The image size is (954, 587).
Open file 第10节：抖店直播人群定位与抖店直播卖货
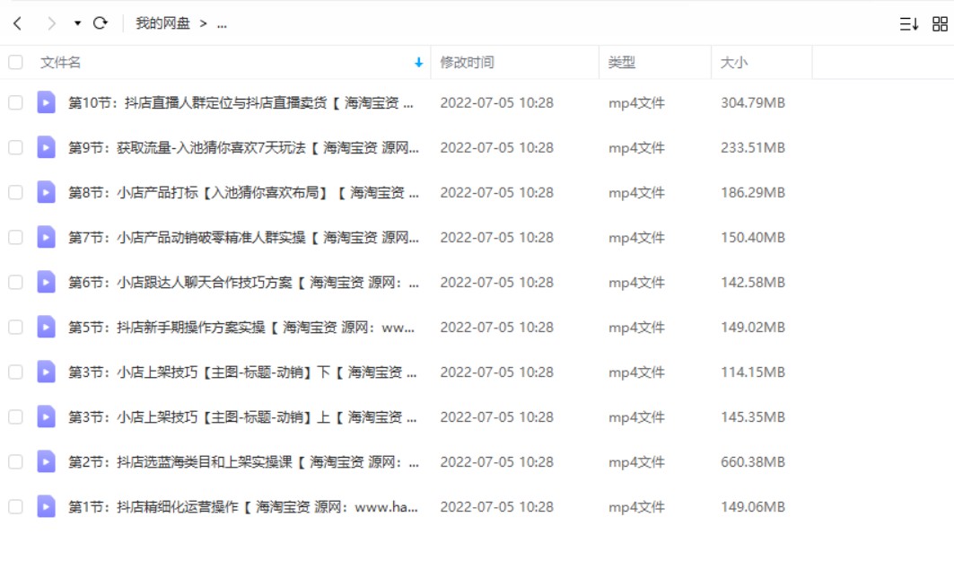pos(241,103)
